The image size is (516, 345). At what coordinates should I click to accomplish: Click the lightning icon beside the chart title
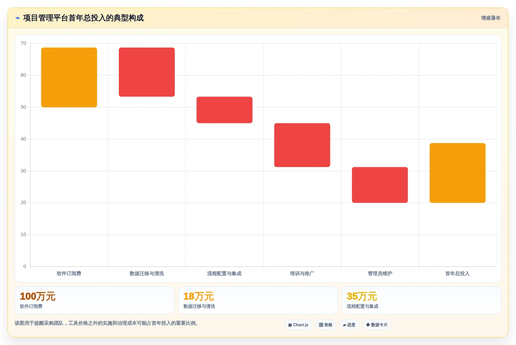coord(17,18)
